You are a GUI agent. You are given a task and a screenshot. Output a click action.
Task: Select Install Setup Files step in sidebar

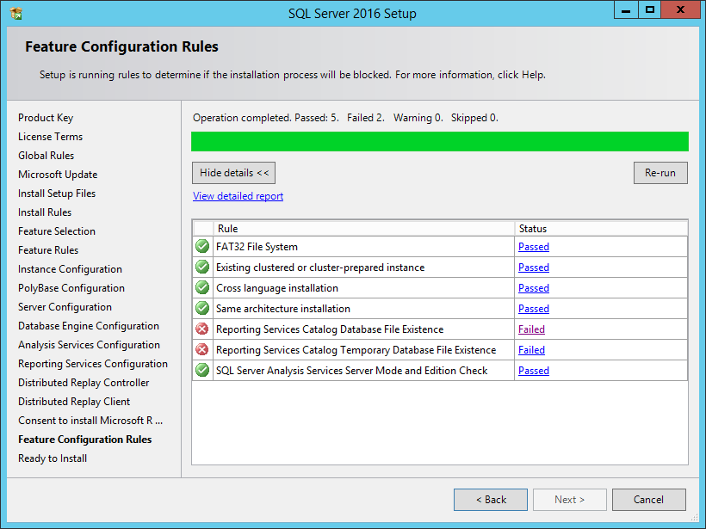57,194
